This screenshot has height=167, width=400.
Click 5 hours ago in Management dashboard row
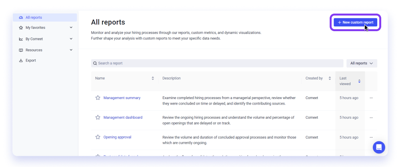tap(349, 117)
